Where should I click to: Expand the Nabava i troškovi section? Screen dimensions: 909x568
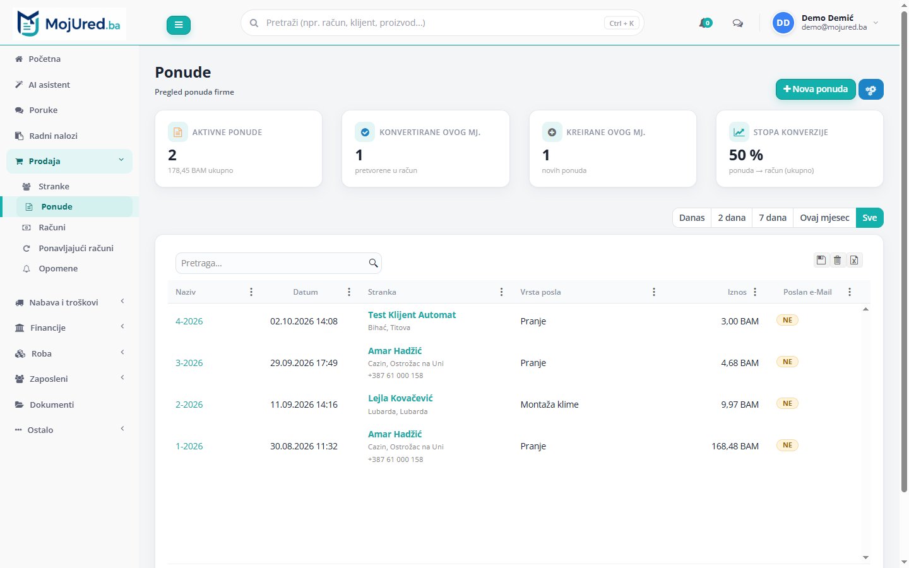[69, 302]
